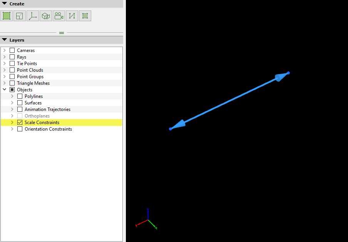
Task: Collapse the Create panel section
Action: [x=5, y=4]
